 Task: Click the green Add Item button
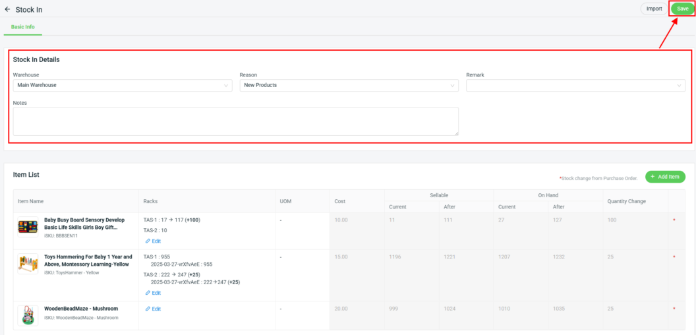(665, 177)
